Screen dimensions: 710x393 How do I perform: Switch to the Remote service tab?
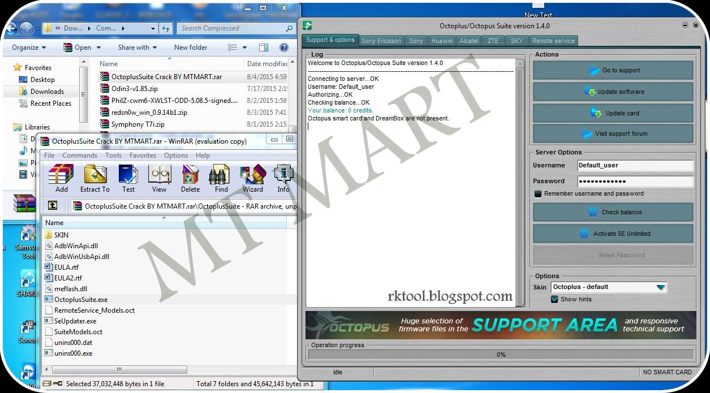click(x=553, y=41)
